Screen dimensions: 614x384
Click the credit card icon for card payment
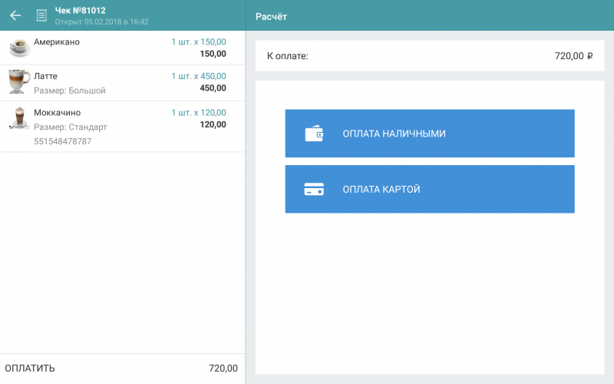pyautogui.click(x=314, y=189)
